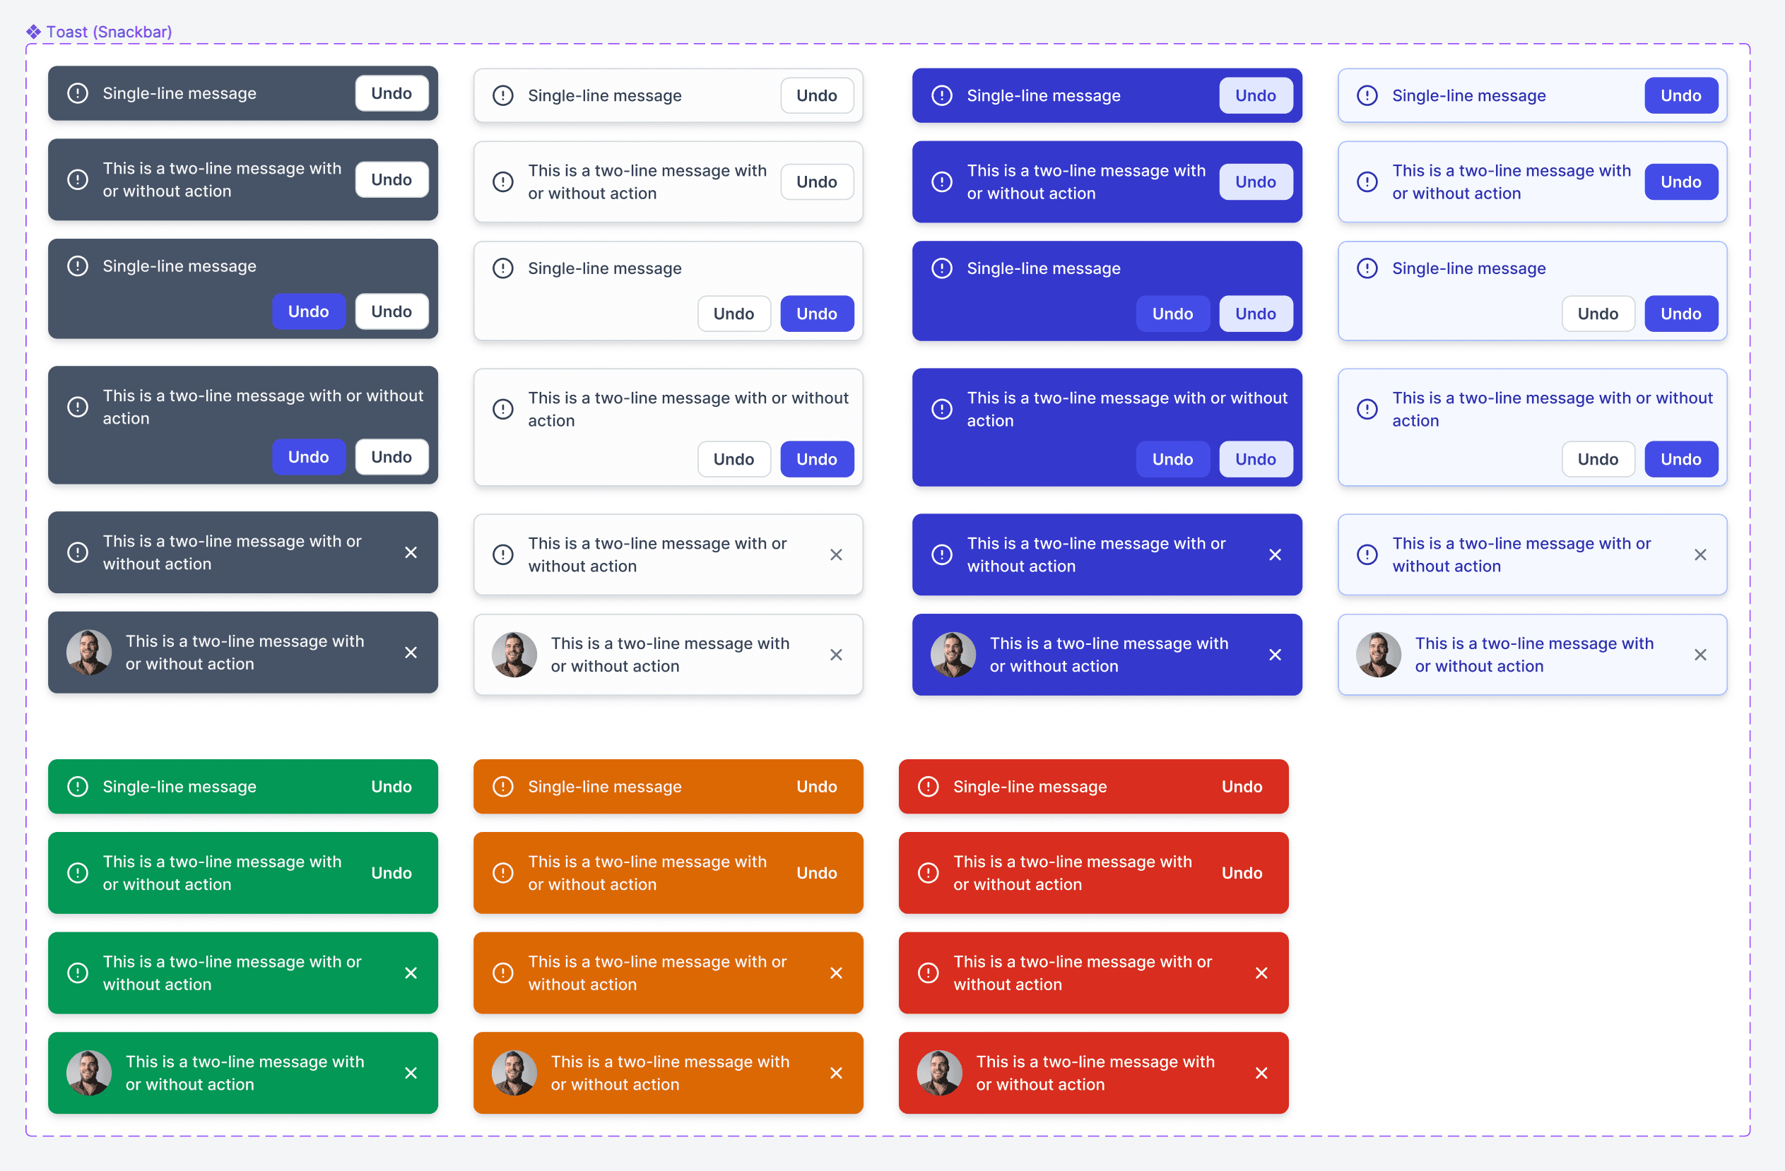Dismiss solid blue toast with info icon

pos(1275,554)
